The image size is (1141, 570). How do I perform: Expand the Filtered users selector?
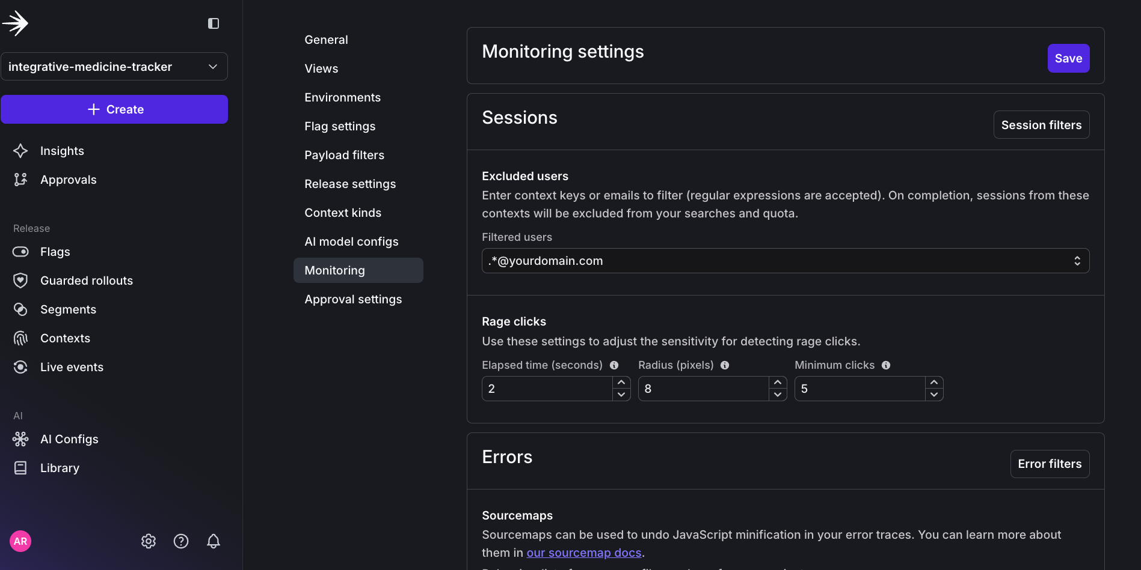tap(1077, 261)
